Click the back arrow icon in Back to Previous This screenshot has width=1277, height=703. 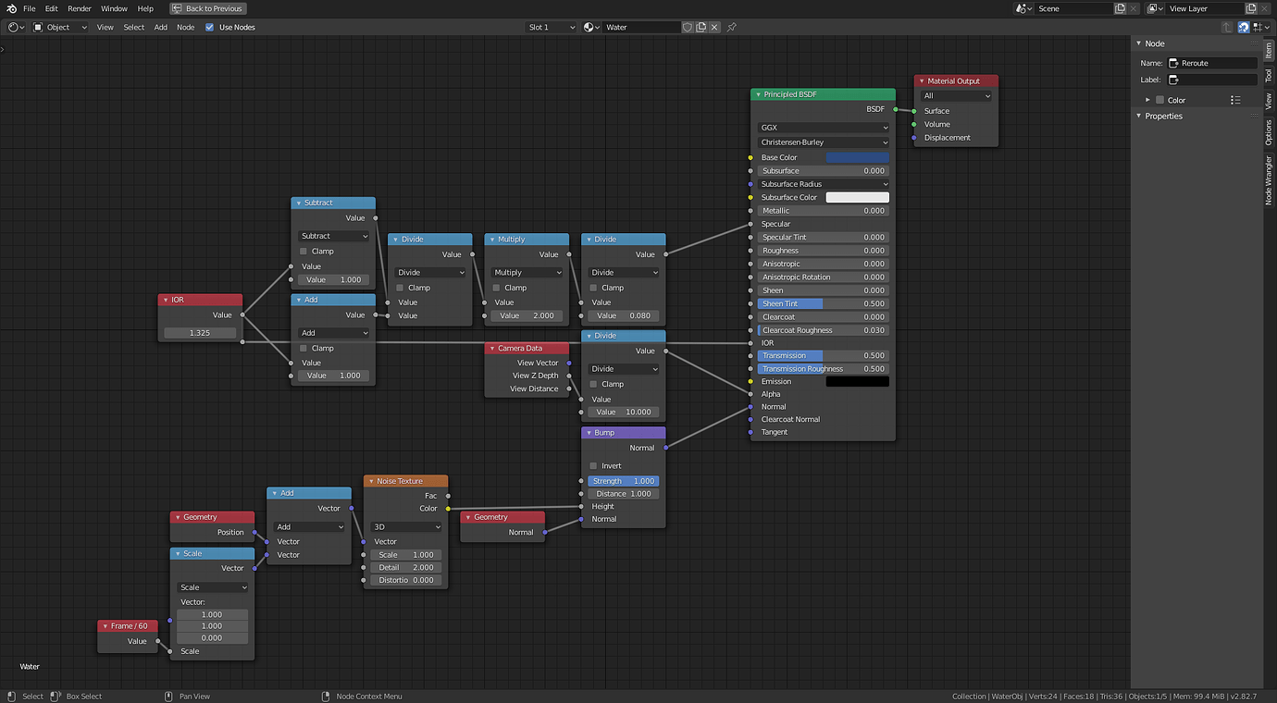point(178,8)
